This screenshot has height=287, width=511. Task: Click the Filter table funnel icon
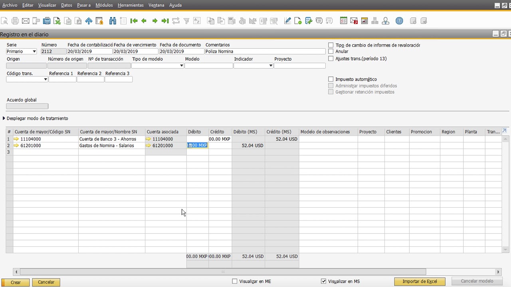point(186,21)
